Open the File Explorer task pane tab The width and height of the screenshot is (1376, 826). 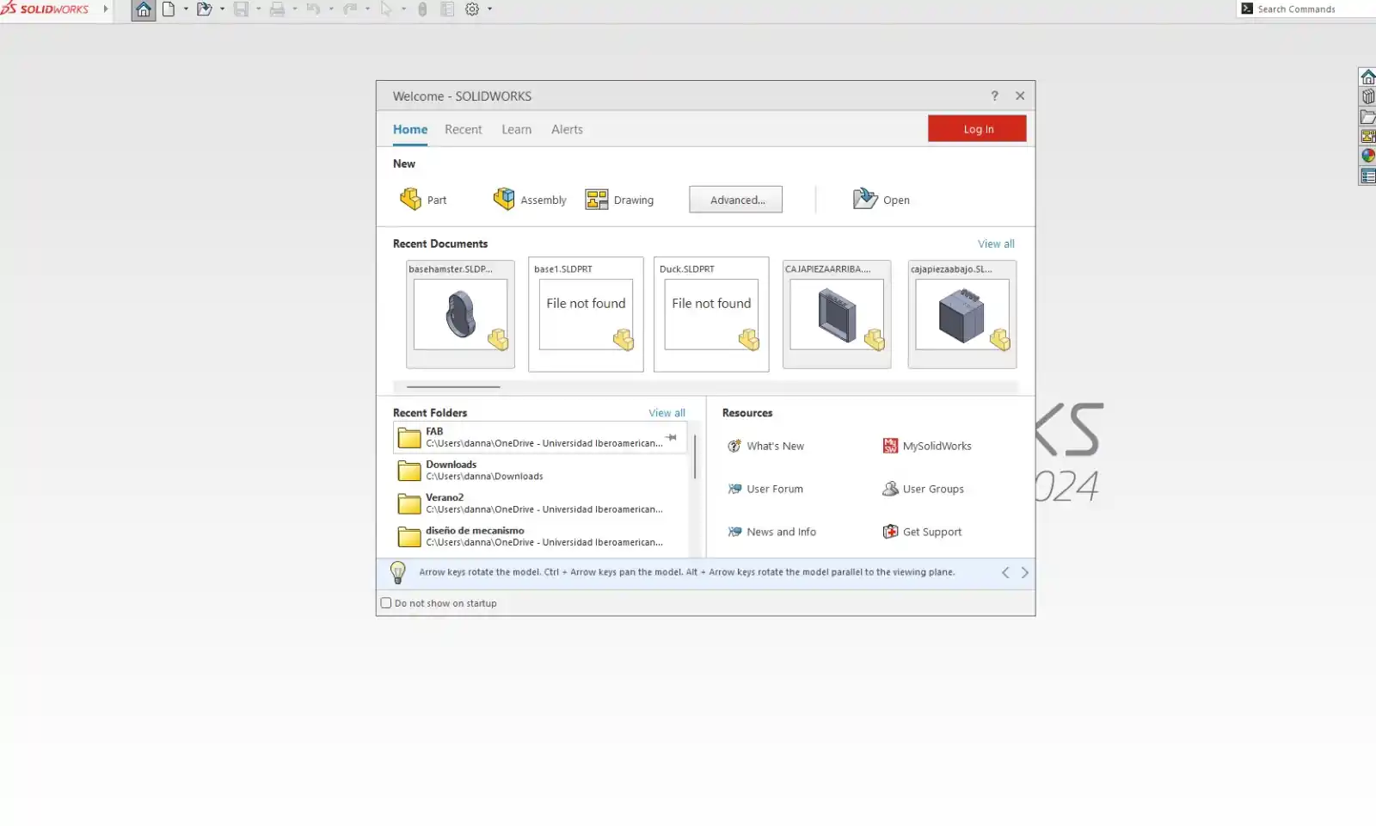[x=1367, y=117]
